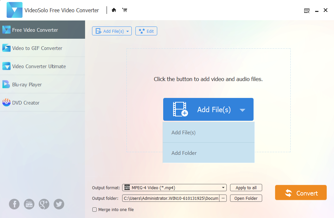Collapse the large Add File(s) dropdown arrow
The image size is (334, 218).
(242, 110)
